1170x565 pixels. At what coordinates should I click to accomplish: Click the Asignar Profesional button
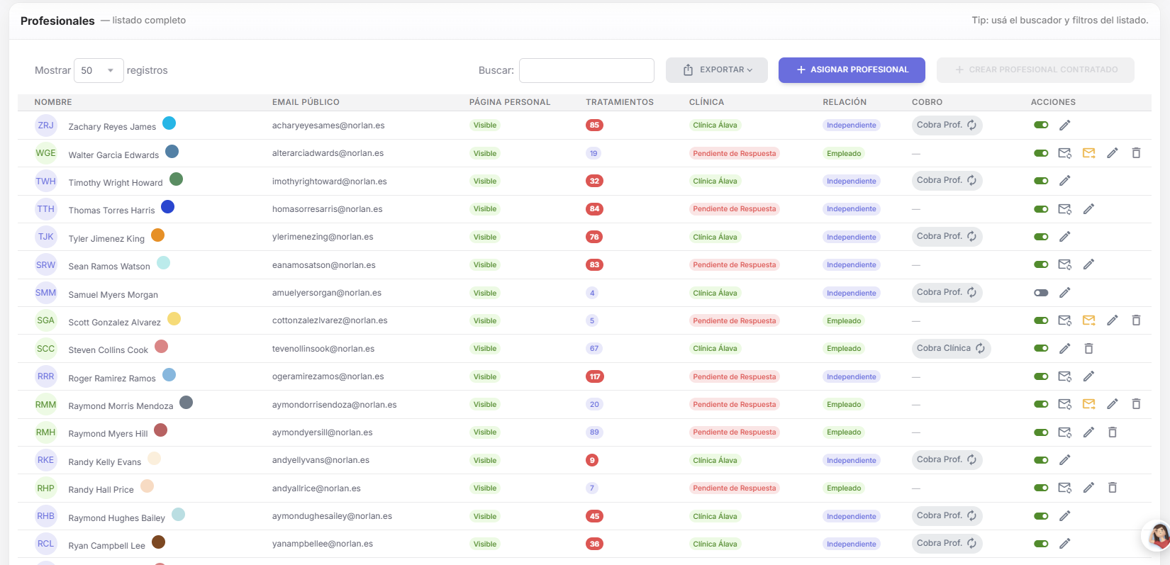tap(852, 70)
